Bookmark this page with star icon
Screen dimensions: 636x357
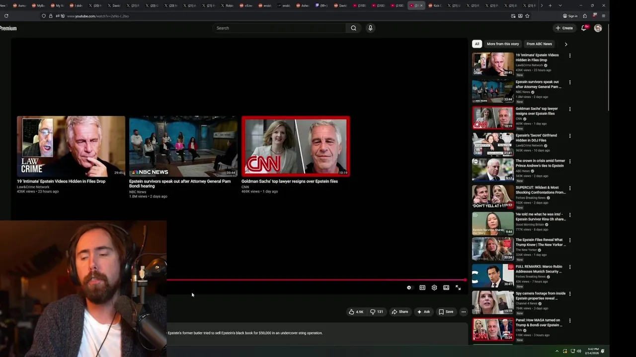coord(527,16)
